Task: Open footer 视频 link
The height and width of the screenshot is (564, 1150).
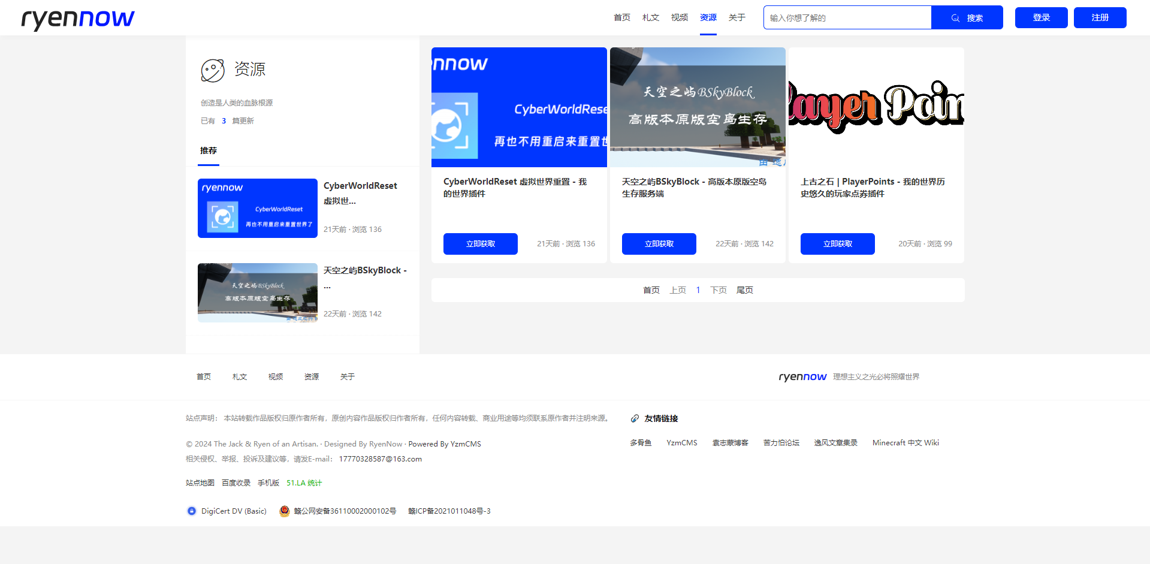Action: 276,377
